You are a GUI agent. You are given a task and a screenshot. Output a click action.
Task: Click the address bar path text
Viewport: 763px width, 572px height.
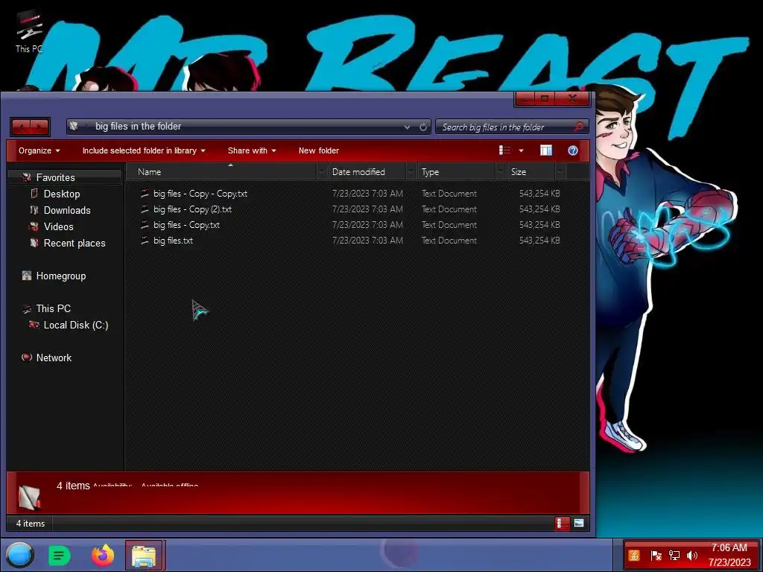pyautogui.click(x=138, y=127)
